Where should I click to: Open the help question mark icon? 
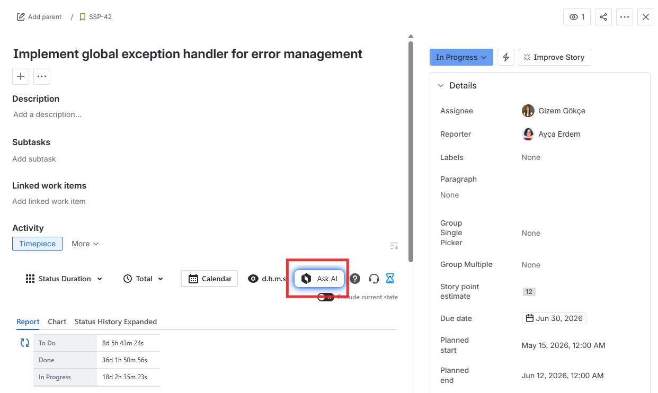pos(354,278)
